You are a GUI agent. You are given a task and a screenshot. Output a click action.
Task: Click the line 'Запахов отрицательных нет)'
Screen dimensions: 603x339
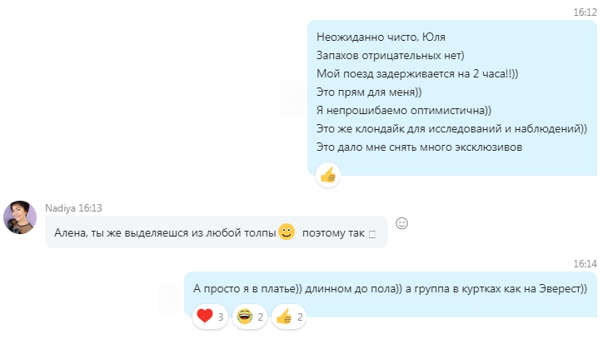coord(391,56)
